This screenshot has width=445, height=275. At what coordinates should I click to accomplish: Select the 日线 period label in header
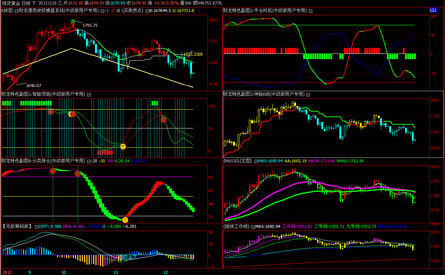tap(26, 3)
